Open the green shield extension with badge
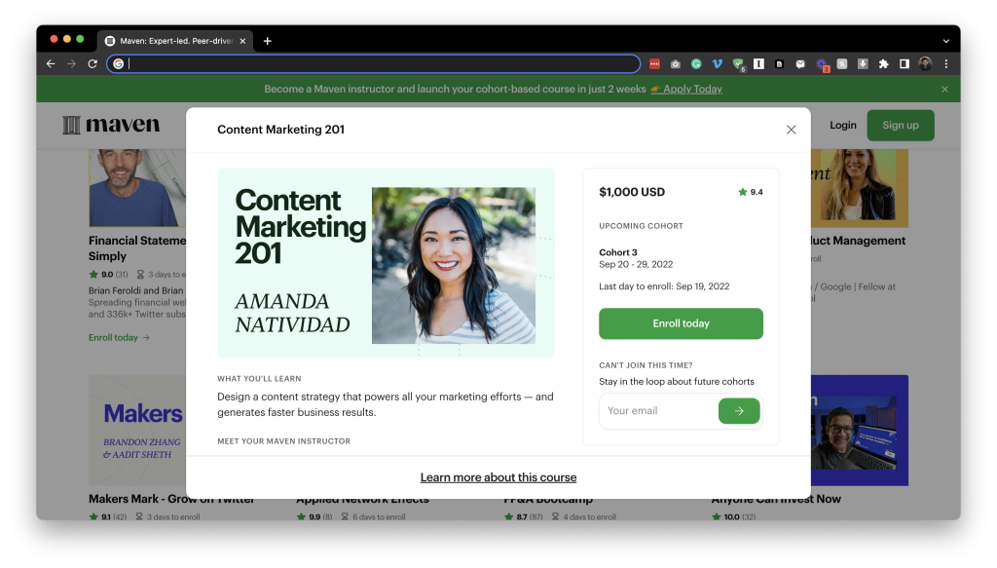 click(x=738, y=63)
